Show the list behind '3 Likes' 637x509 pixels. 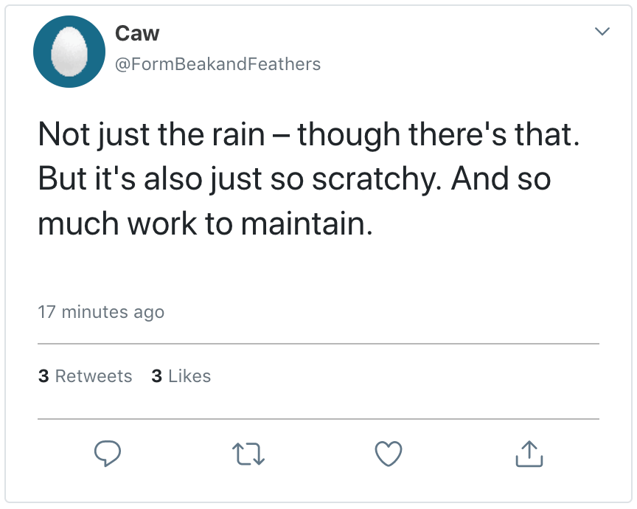coord(181,376)
